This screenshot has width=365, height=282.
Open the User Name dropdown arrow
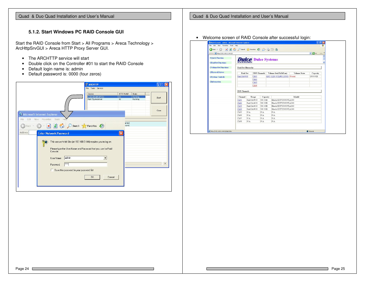pyautogui.click(x=105, y=158)
